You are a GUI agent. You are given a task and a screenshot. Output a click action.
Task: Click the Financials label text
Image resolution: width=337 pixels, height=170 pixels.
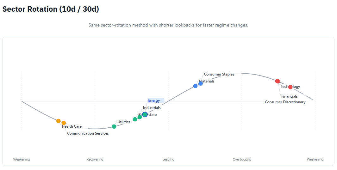point(290,96)
